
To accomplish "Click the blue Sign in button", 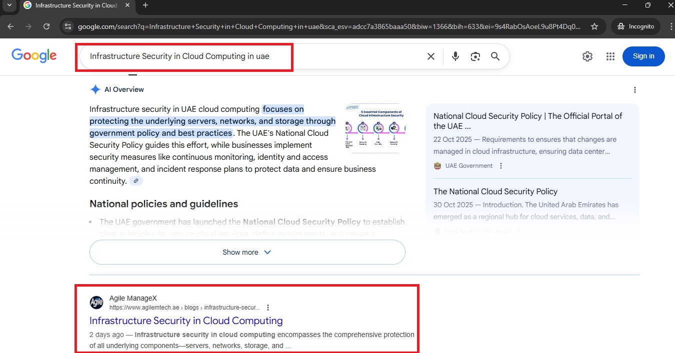I will pyautogui.click(x=643, y=56).
